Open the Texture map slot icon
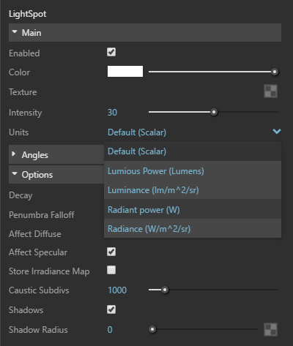The height and width of the screenshot is (346, 293). [270, 91]
